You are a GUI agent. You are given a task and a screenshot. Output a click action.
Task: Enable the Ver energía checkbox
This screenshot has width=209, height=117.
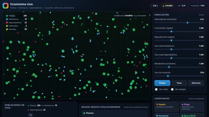point(172,89)
